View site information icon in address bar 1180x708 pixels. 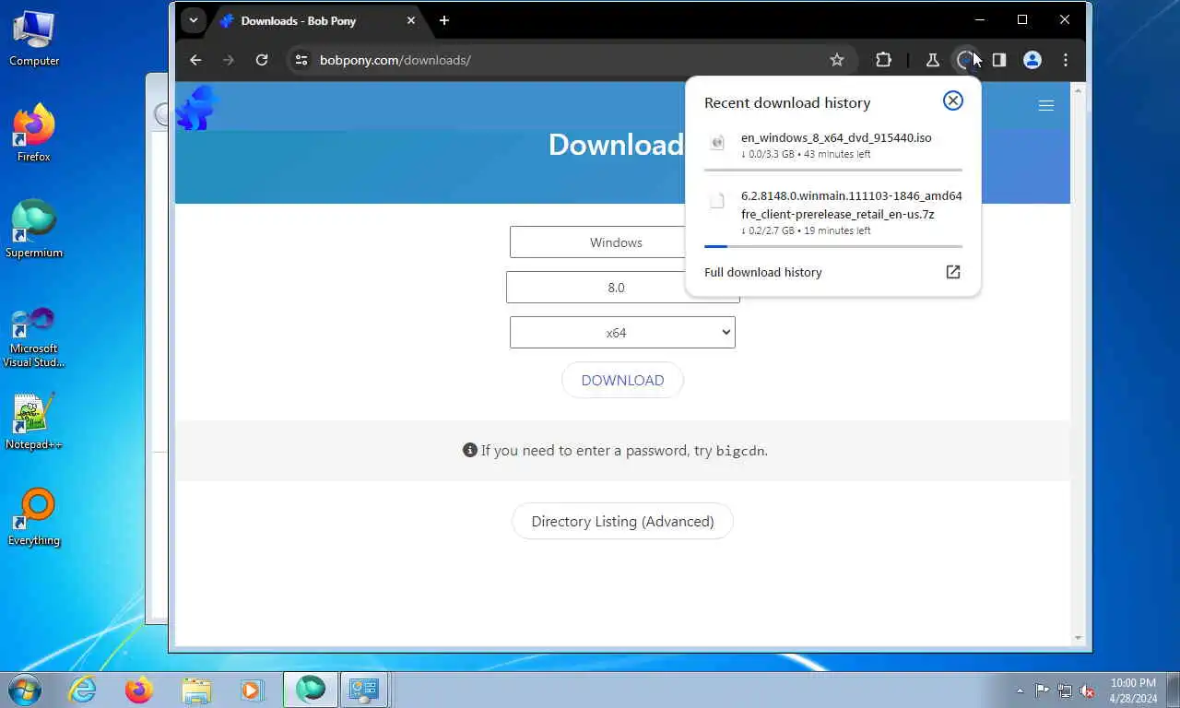pos(301,60)
